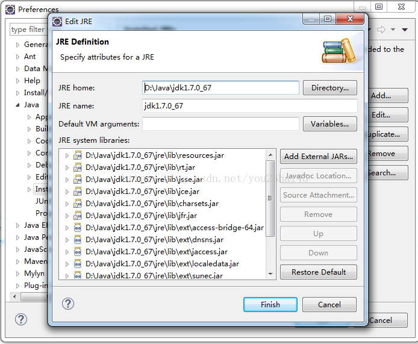The width and height of the screenshot is (418, 344).
Task: Click the type filter text box in Preferences
Action: click(29, 30)
